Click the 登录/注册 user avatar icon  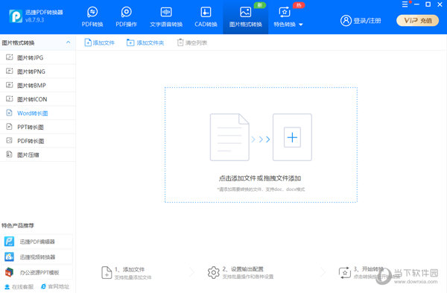[346, 21]
